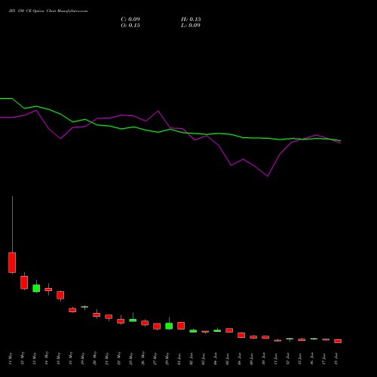This screenshot has width=377, height=377.
Task: Click the green line's flat starting segment
Action: coord(6,99)
